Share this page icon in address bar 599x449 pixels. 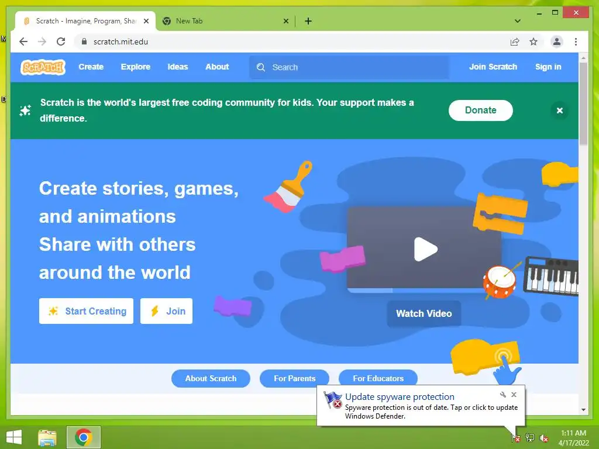click(x=515, y=42)
